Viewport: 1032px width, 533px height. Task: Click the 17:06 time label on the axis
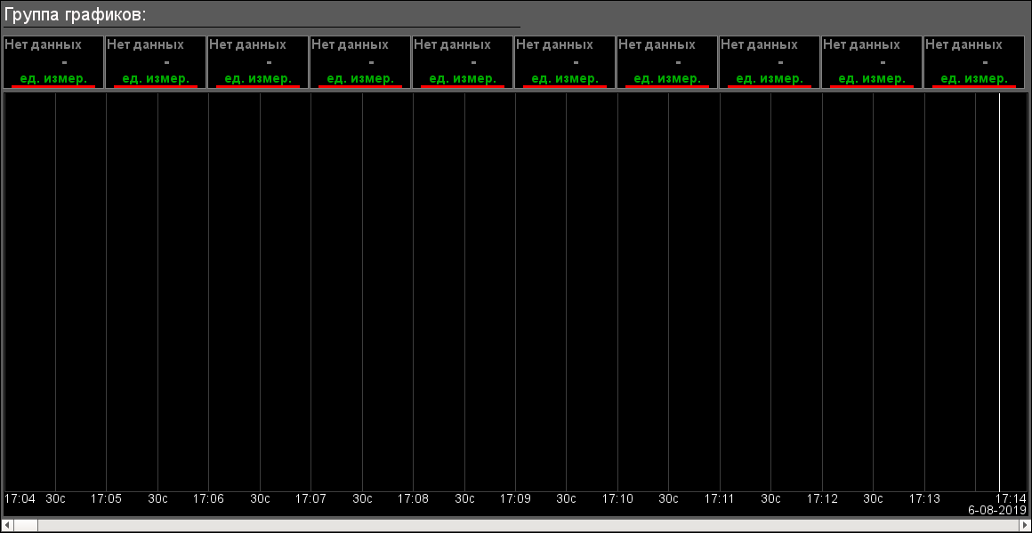[x=208, y=499]
